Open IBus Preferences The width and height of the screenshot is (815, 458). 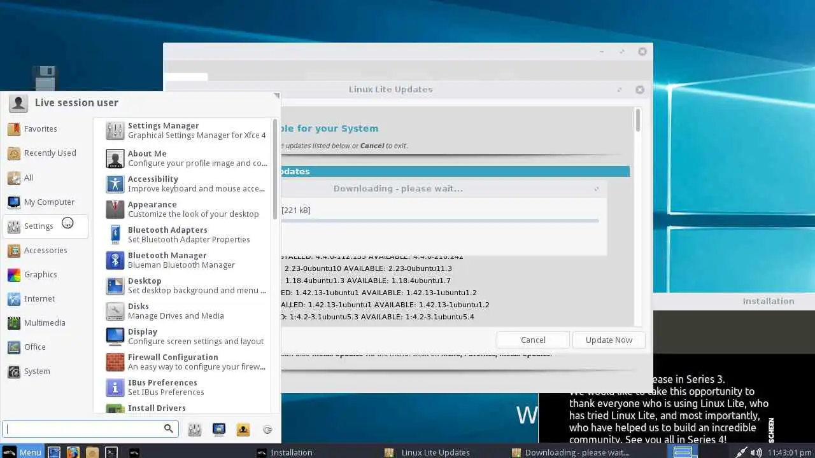click(x=186, y=387)
